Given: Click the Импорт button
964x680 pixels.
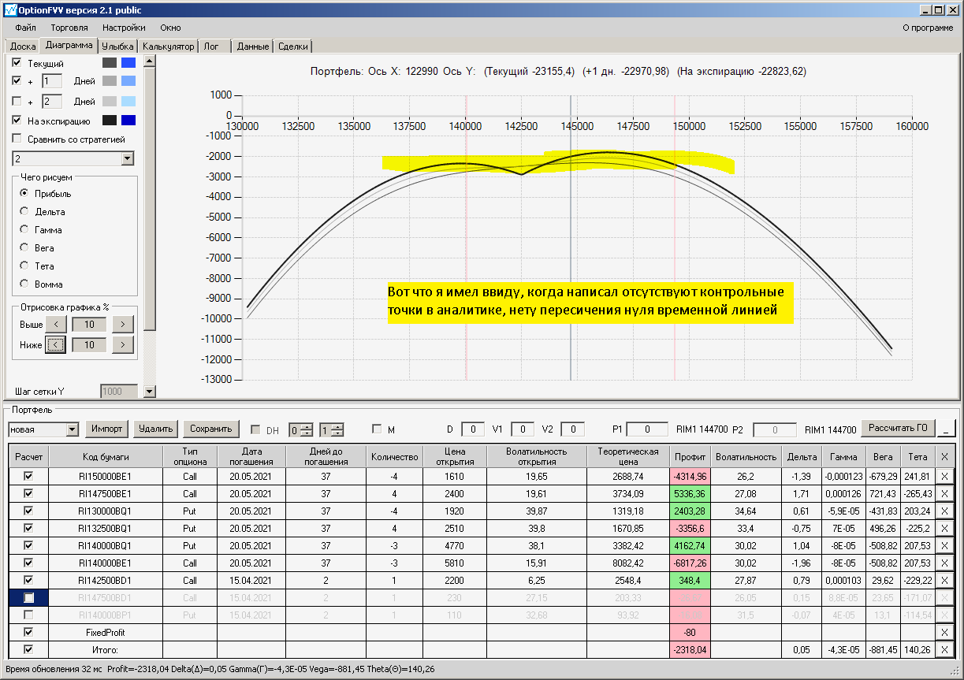Looking at the screenshot, I should point(106,429).
